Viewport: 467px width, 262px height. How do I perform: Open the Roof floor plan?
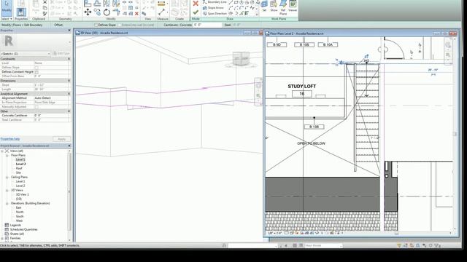[19, 168]
